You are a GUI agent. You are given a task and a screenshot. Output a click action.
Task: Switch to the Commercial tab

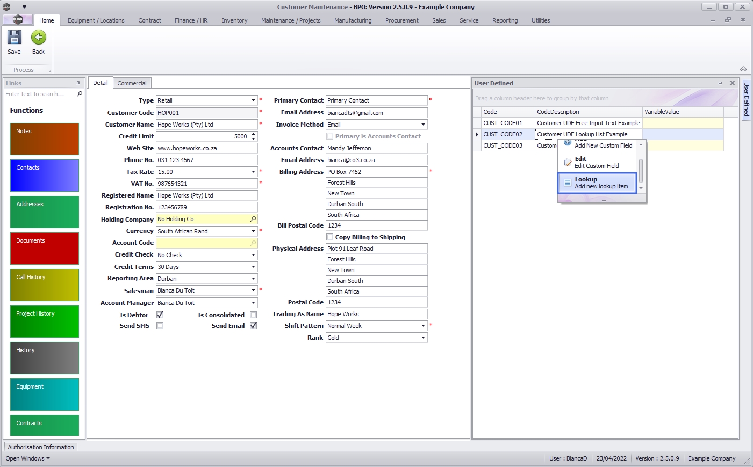[132, 83]
